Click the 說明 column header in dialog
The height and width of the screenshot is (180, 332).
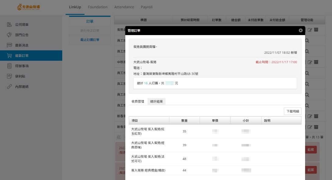pyautogui.click(x=281, y=121)
